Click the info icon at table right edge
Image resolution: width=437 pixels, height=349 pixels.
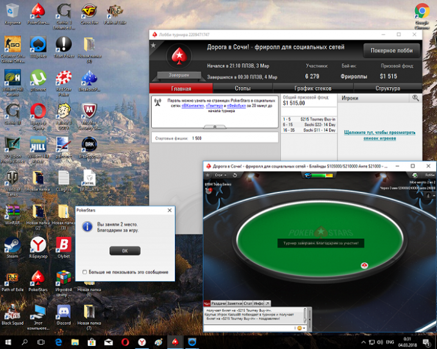(x=428, y=196)
